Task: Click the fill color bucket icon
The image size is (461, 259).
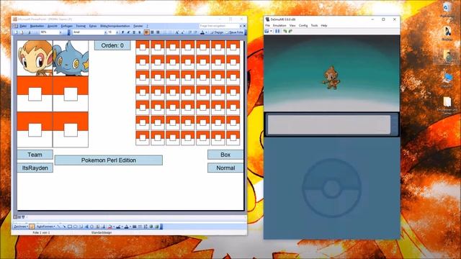Action: (109, 227)
